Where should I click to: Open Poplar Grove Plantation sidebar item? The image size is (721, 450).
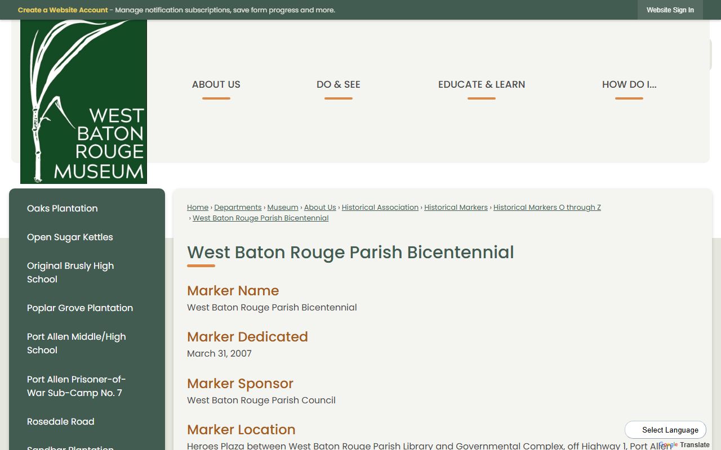(87, 308)
